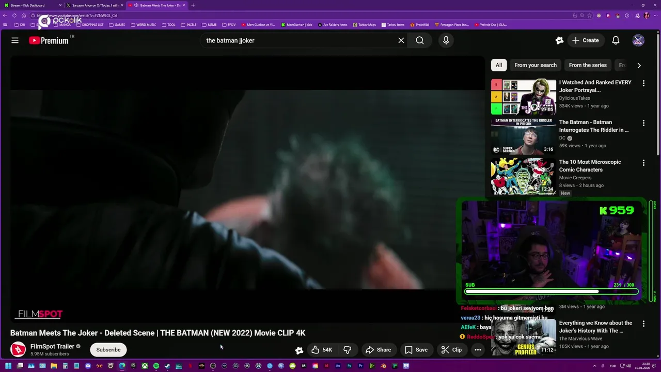Open video title Everything we Know about Joker
This screenshot has height=372, width=661.
pyautogui.click(x=595, y=327)
